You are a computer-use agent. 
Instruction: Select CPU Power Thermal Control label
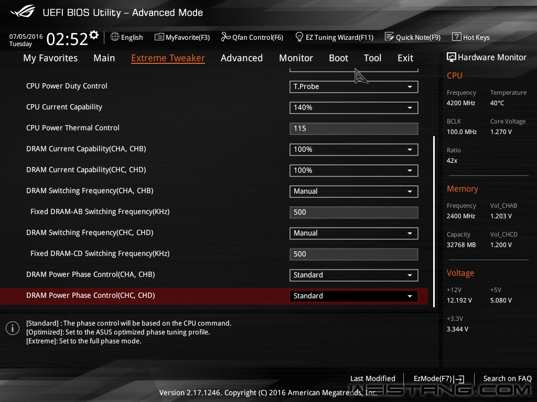tap(72, 128)
